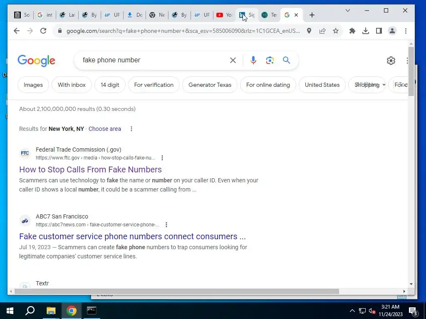Switch to the LinkedIn Sign in tab
The image size is (426, 319).
tap(247, 15)
